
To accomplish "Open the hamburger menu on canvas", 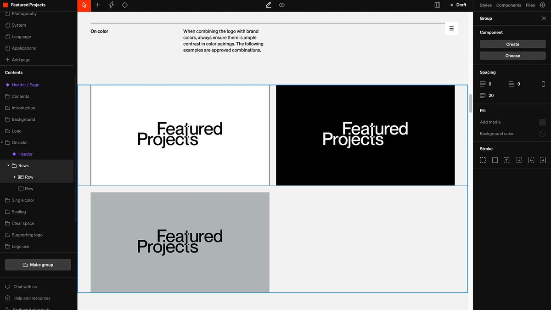I will click(x=451, y=28).
